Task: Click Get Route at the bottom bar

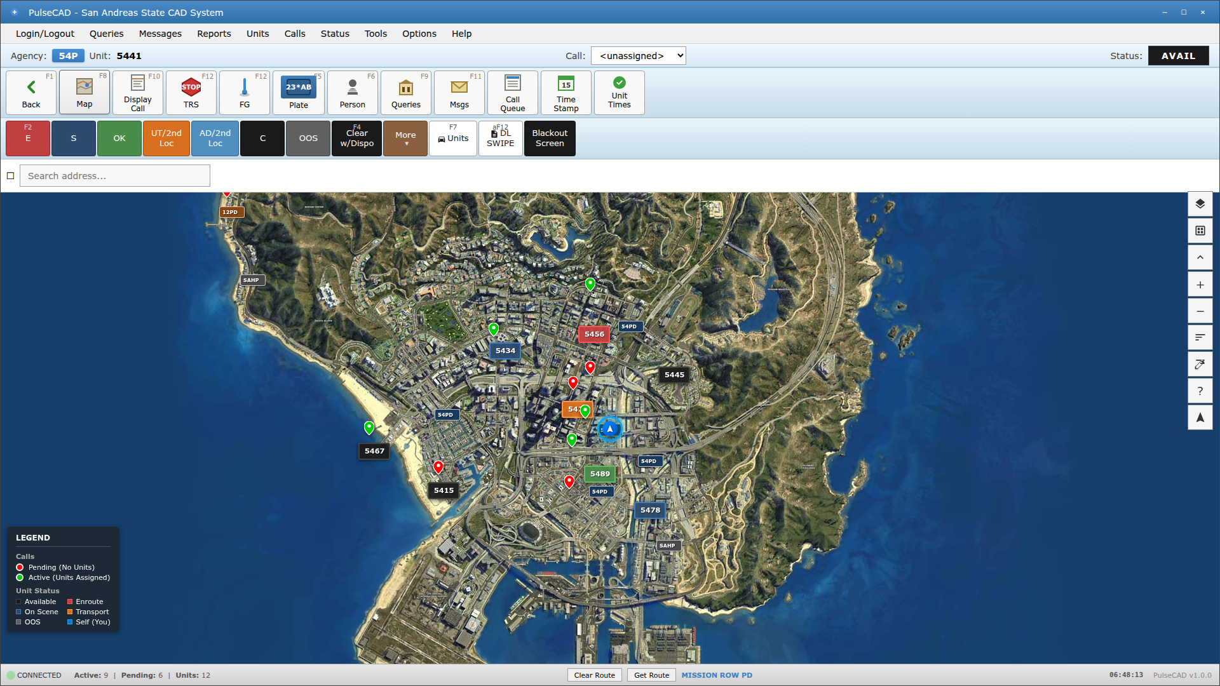Action: tap(651, 675)
